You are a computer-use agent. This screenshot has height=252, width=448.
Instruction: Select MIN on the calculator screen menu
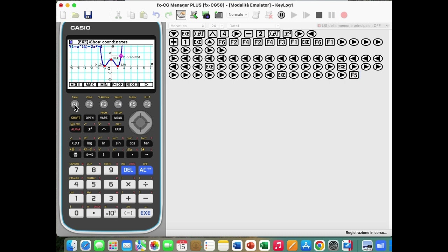pos(104,85)
